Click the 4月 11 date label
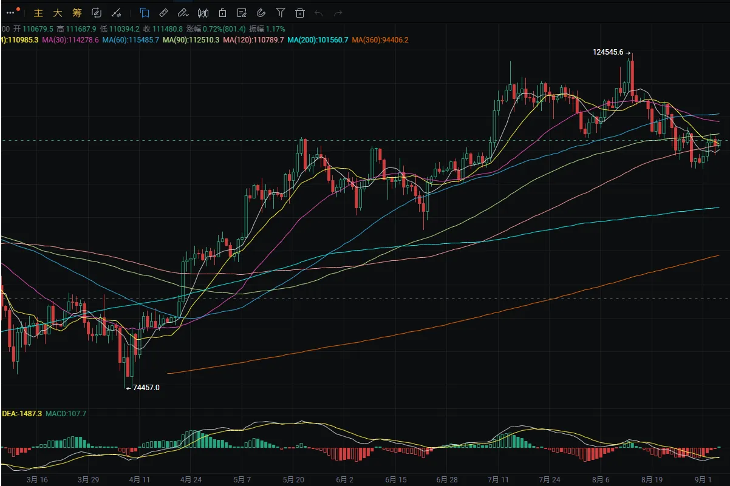This screenshot has height=486, width=730. (x=139, y=480)
